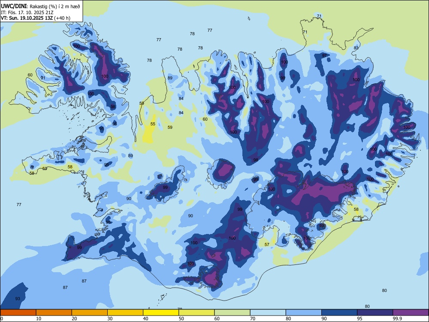Click the purple legend swatch above 99.9
The image size is (429, 322).
[x=411, y=313]
